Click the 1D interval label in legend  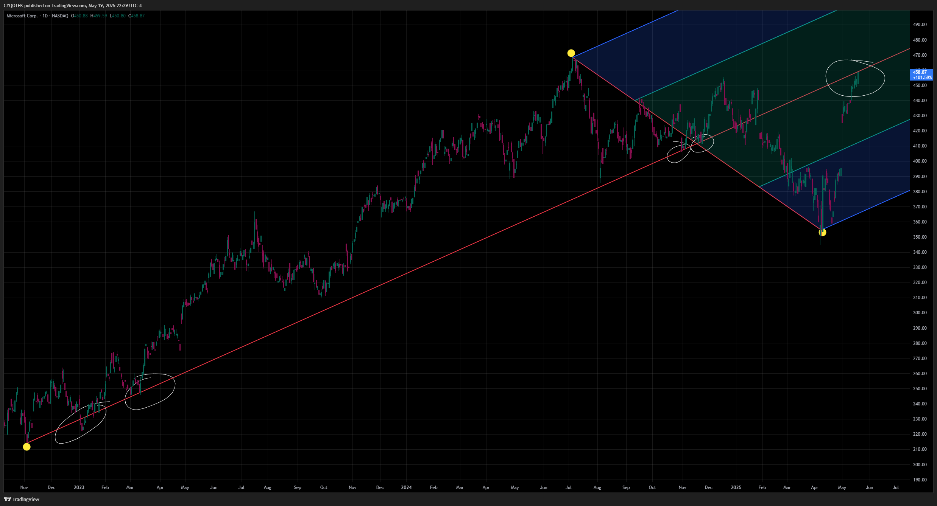coord(45,16)
